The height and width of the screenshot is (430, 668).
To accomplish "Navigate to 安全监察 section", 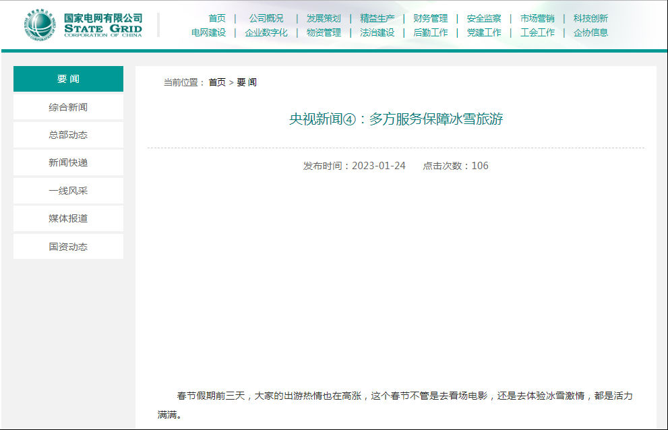I will coord(484,18).
